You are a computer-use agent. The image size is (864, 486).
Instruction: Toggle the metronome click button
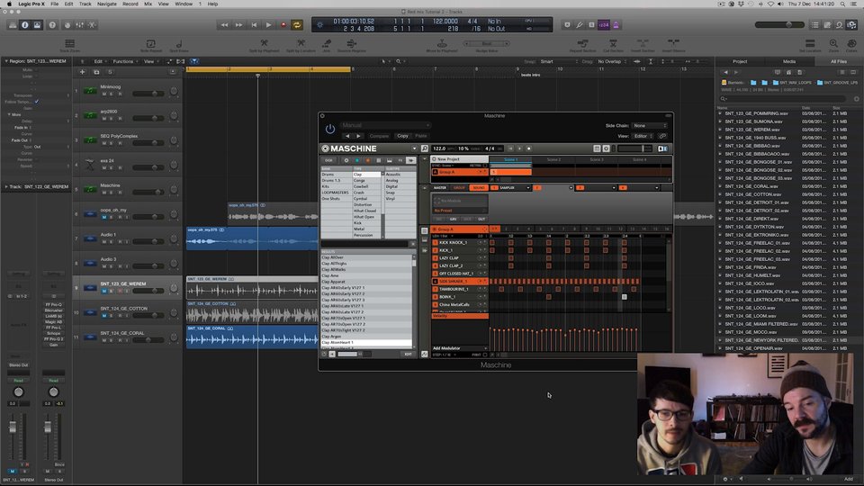[x=616, y=25]
